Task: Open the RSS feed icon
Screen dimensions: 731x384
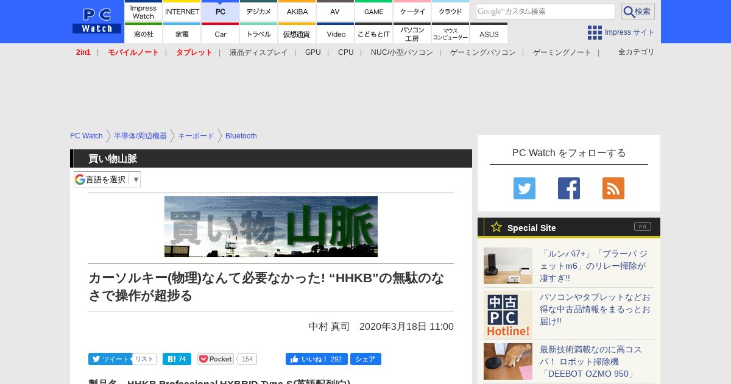Action: point(613,188)
